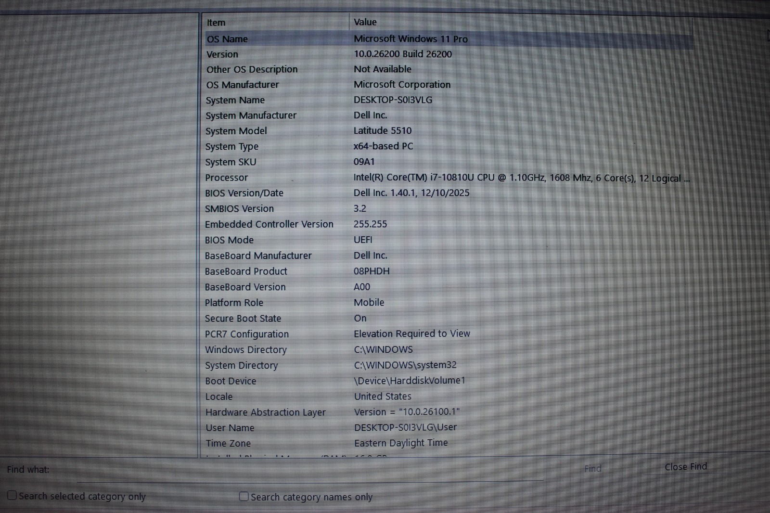This screenshot has height=513, width=770.
Task: Click the Close Find button
Action: (x=686, y=466)
